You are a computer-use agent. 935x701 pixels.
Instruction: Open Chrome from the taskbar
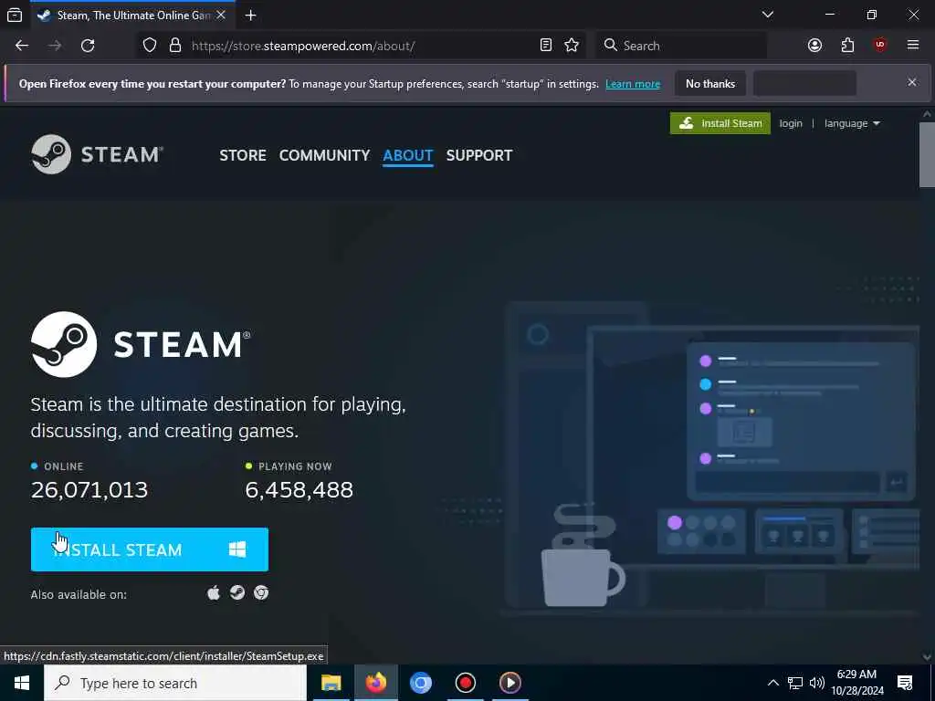pos(420,683)
